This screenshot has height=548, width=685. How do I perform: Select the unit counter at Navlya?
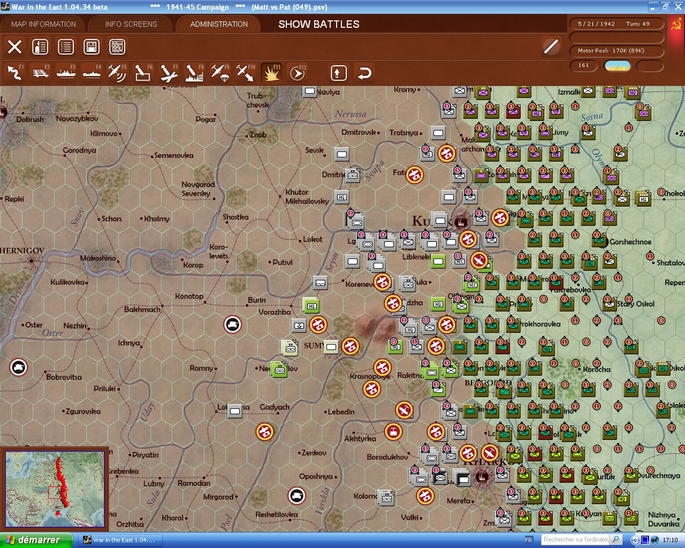[x=310, y=91]
